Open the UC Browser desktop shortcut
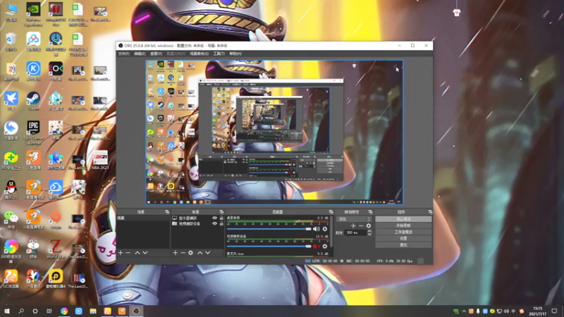Screen dimensions: 564x317 [11, 279]
